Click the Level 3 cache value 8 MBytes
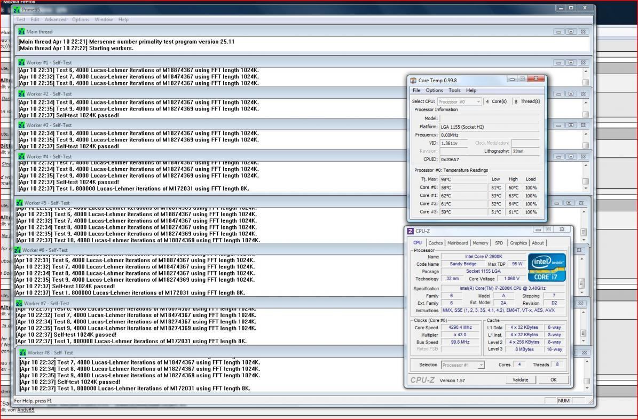638x420 pixels. point(524,349)
